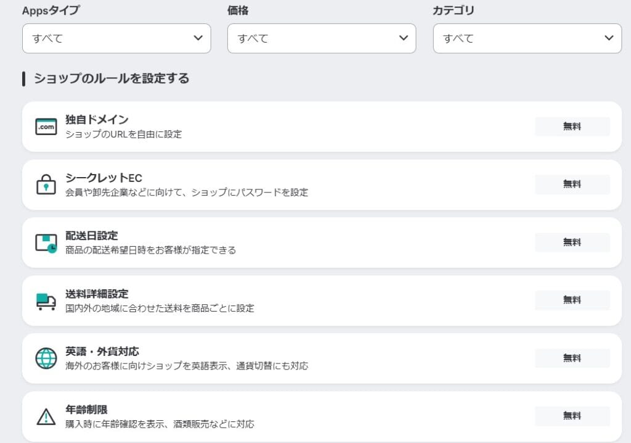Click the delivery date package icon
The image size is (631, 443).
coord(46,242)
